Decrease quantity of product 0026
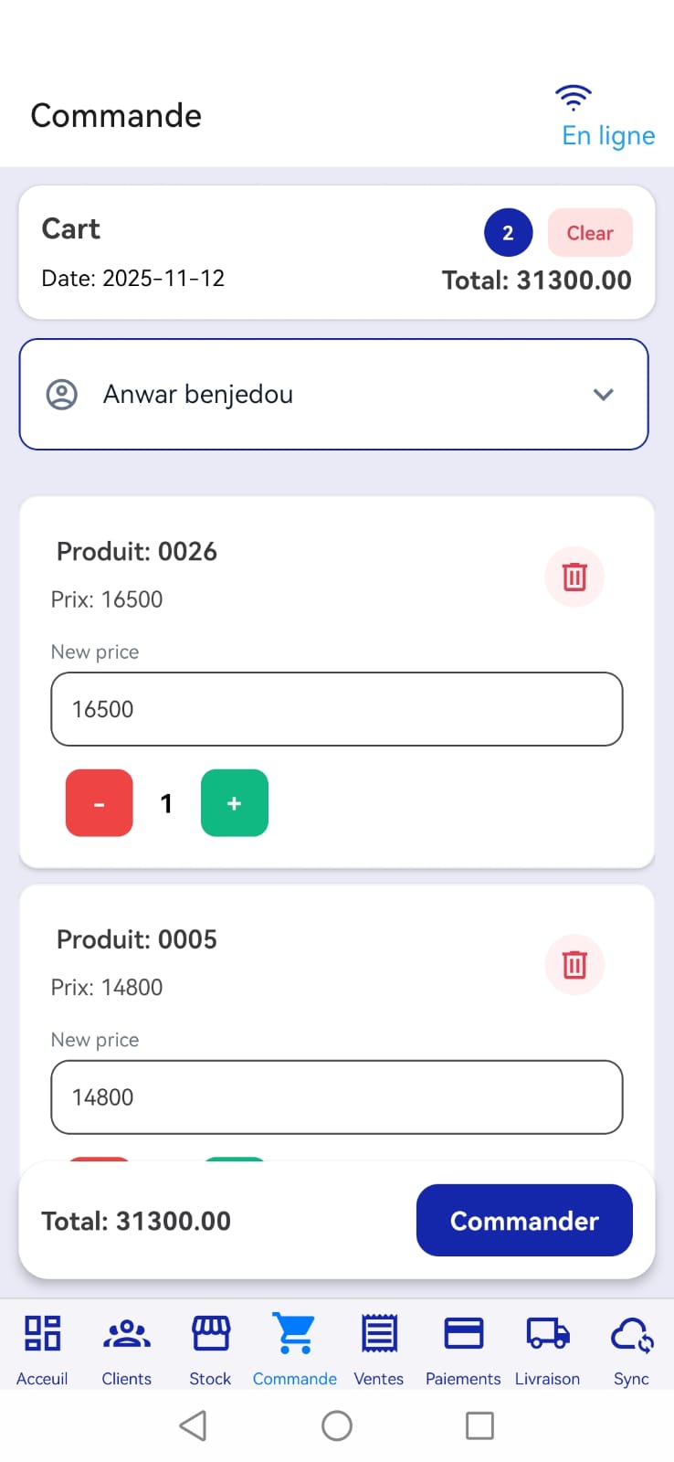Viewport: 674px width, 1462px height. 100,803
